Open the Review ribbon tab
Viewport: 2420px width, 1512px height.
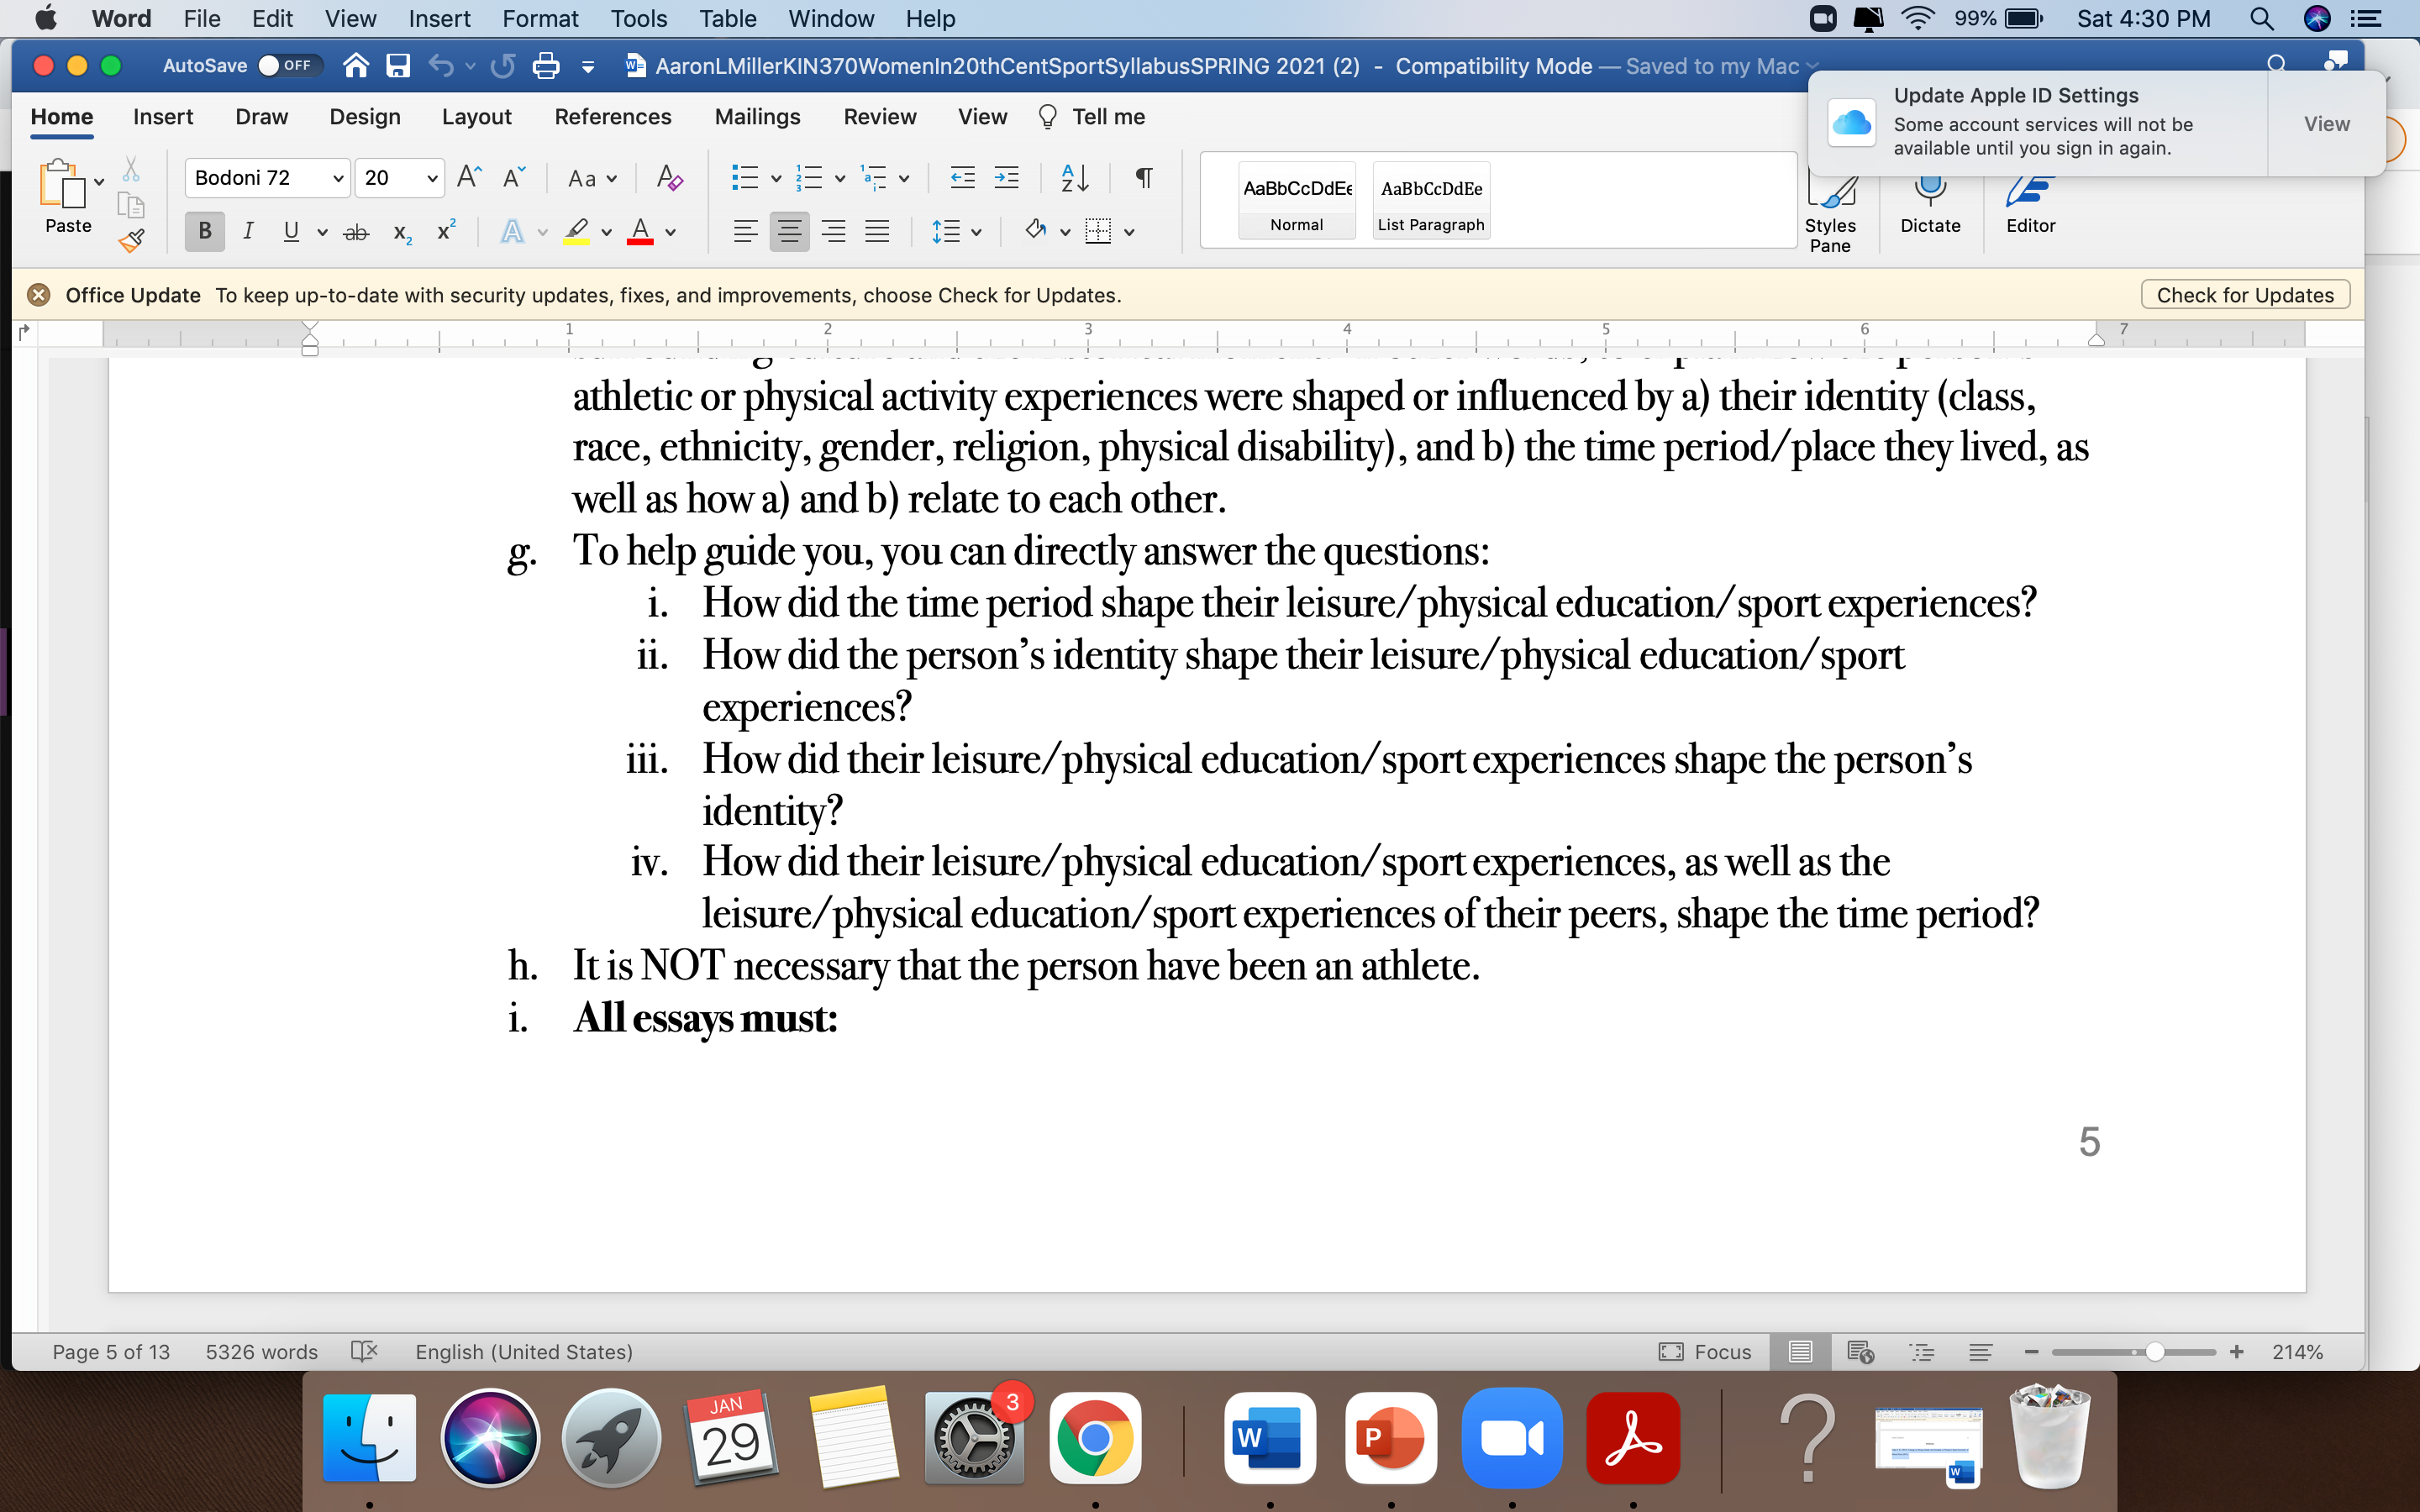[880, 117]
